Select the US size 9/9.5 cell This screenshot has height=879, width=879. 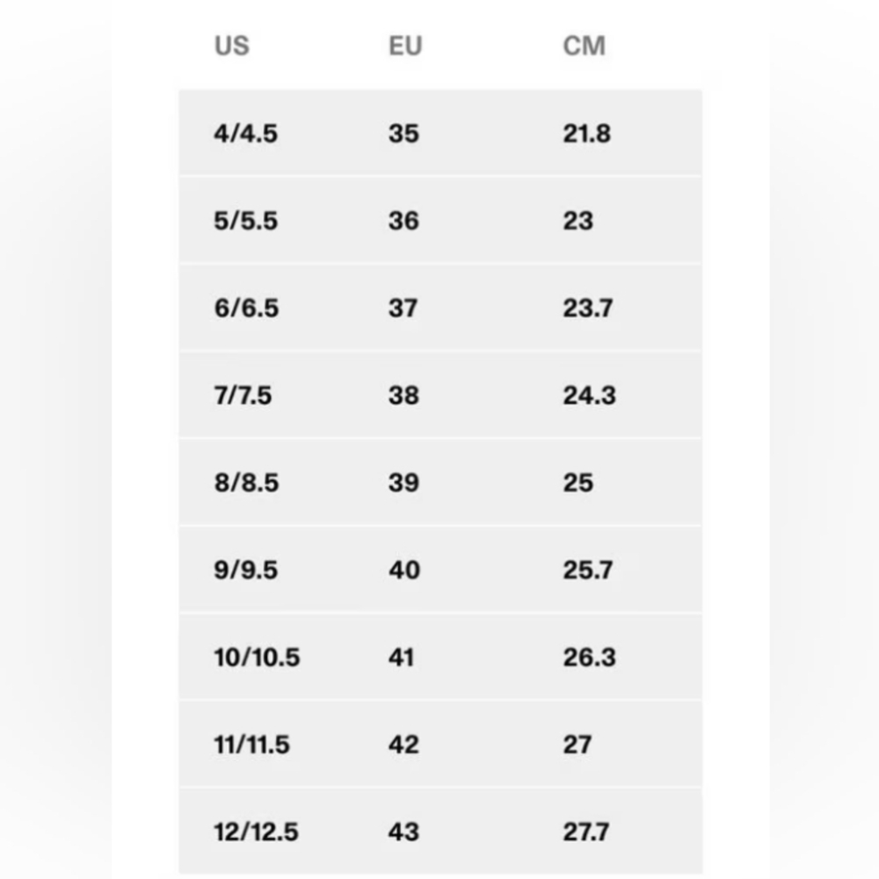click(x=245, y=570)
